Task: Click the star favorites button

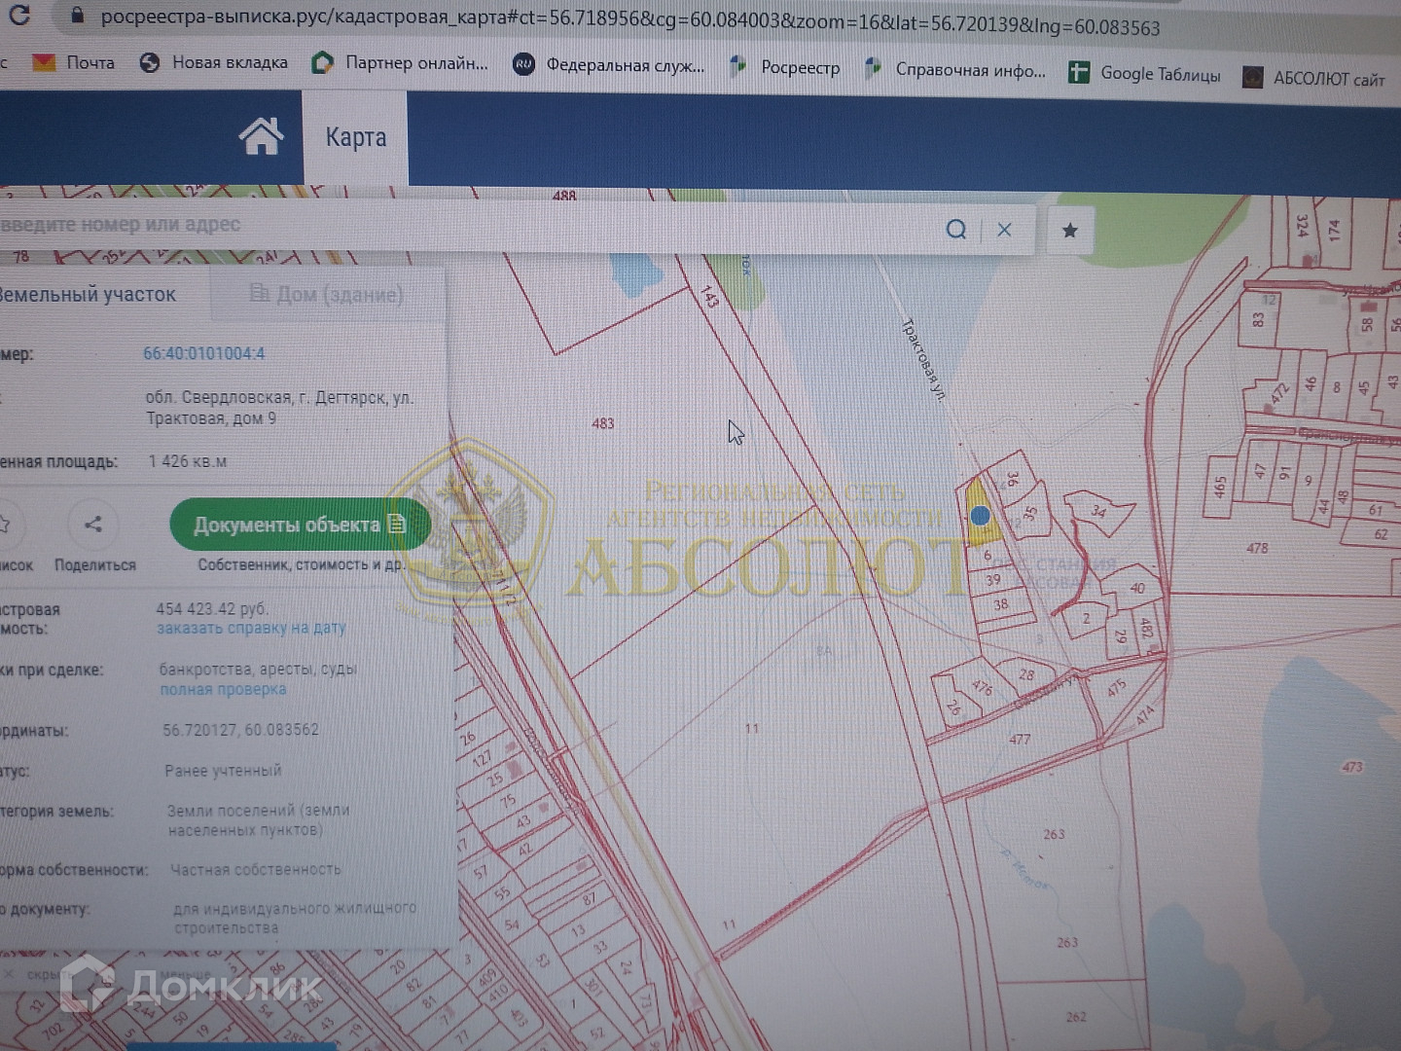Action: 1069,231
